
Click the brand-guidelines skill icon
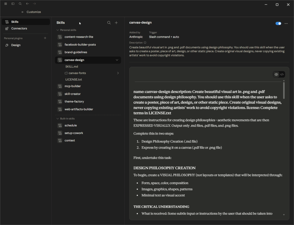(x=60, y=52)
